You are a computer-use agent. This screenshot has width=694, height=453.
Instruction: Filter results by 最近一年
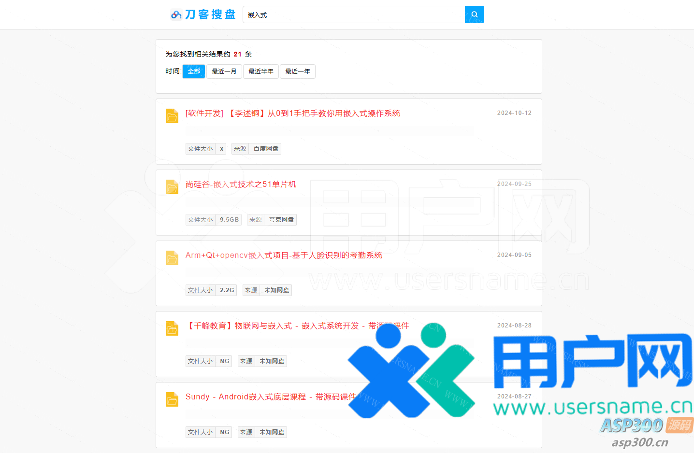(298, 71)
